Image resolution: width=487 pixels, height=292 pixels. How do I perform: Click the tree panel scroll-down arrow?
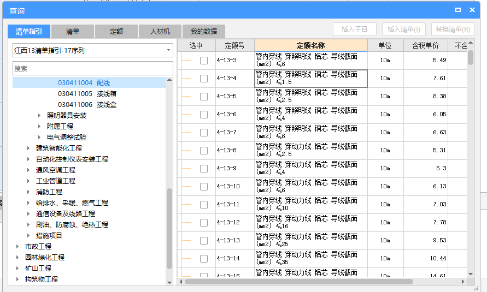click(x=169, y=282)
